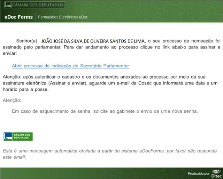Click the Ditec logo in footer

[x=216, y=173]
